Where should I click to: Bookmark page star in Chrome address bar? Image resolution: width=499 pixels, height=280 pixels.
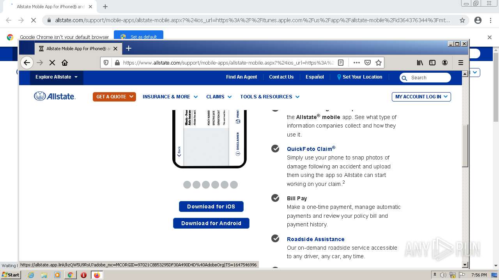[462, 20]
